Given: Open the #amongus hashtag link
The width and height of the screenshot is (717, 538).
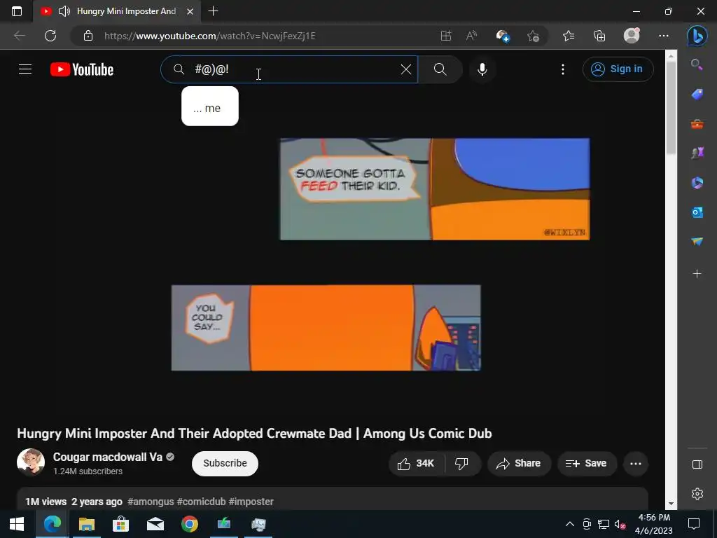Looking at the screenshot, I should 151,502.
